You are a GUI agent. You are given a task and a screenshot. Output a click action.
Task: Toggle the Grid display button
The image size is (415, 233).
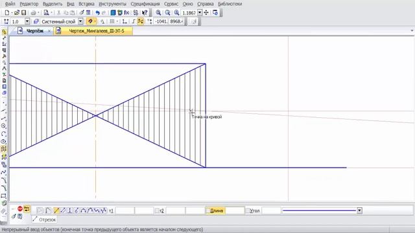[x=112, y=21]
